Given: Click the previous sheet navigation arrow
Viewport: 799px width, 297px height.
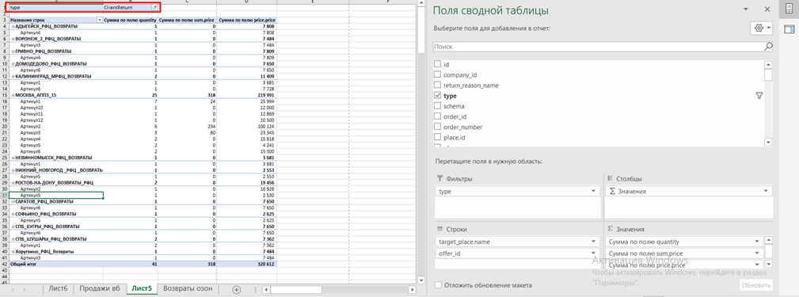Looking at the screenshot, I should [x=12, y=289].
